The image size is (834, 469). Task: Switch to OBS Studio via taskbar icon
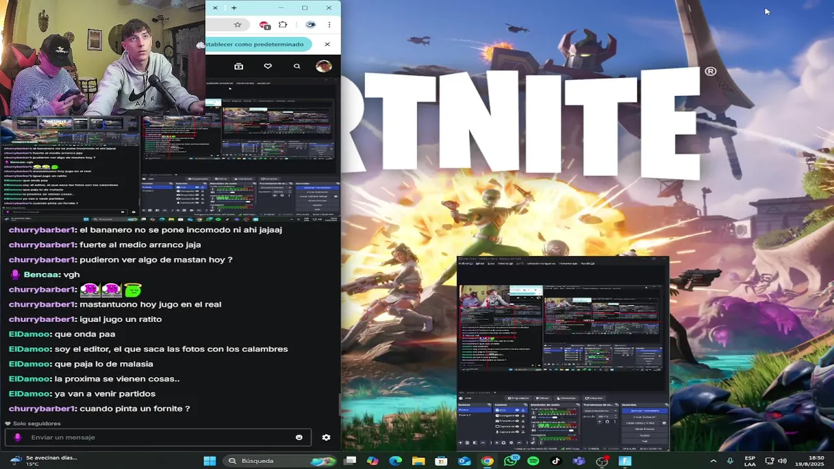tap(602, 461)
